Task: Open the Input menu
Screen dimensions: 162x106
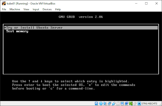Action: coord(36,9)
